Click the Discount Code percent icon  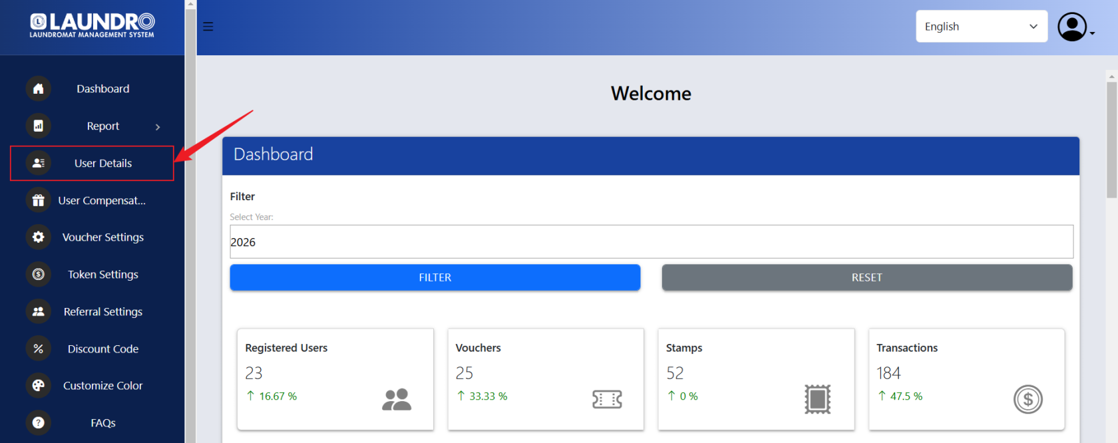pyautogui.click(x=39, y=349)
